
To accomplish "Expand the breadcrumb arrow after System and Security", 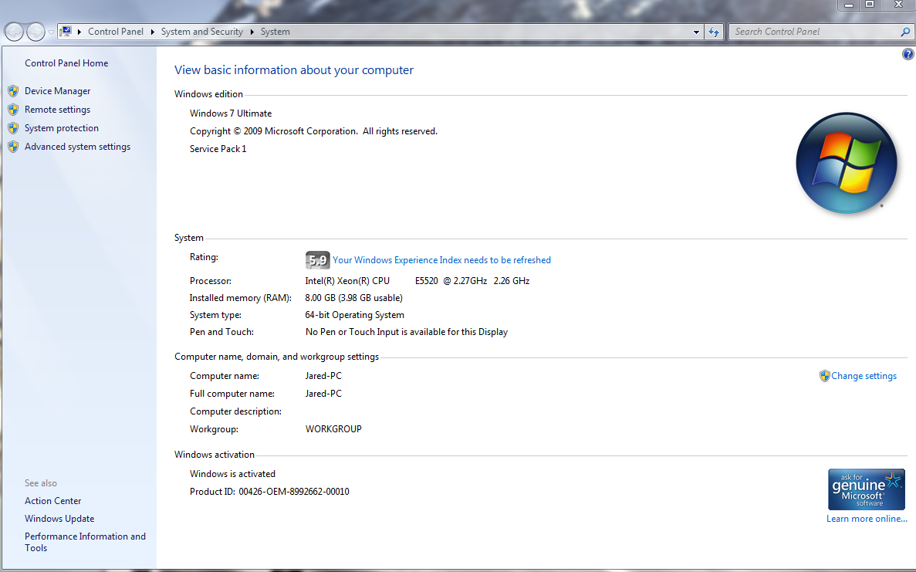I will coord(252,32).
